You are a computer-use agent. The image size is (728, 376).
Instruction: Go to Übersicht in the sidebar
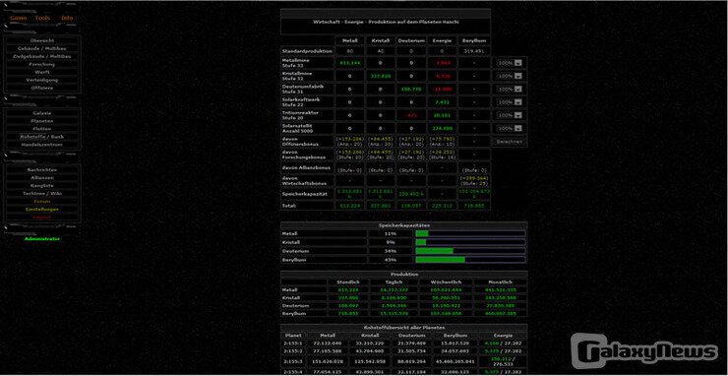click(x=42, y=40)
